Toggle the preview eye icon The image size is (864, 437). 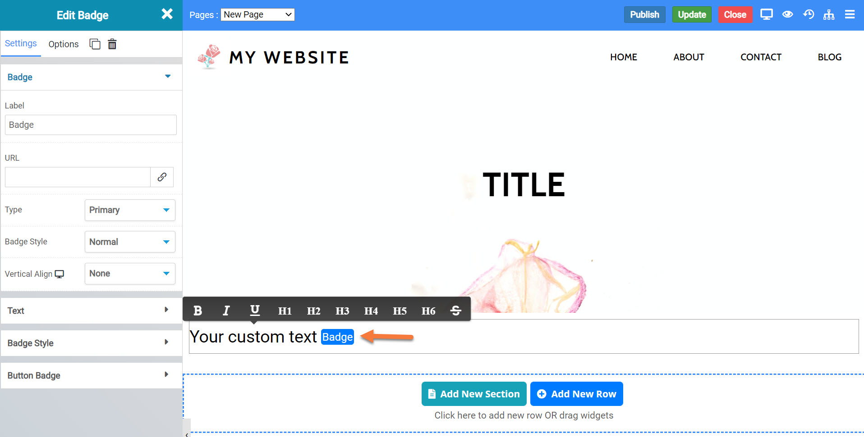787,15
